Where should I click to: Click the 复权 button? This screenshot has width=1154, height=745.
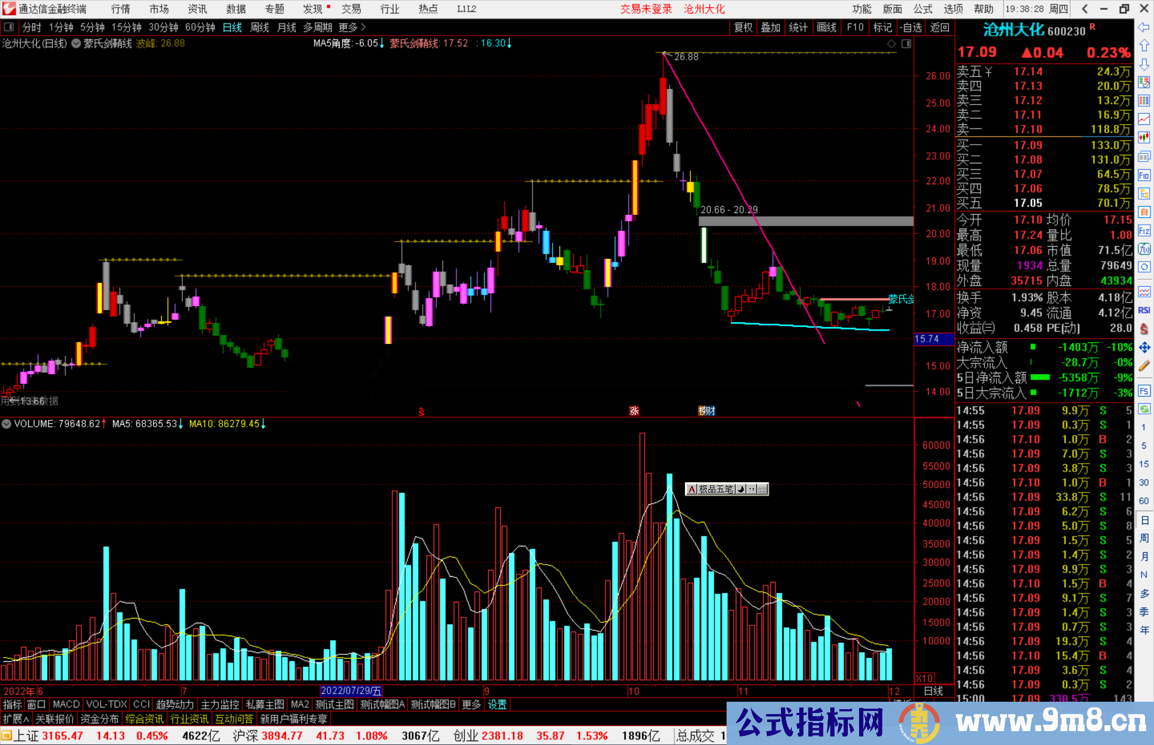point(743,27)
